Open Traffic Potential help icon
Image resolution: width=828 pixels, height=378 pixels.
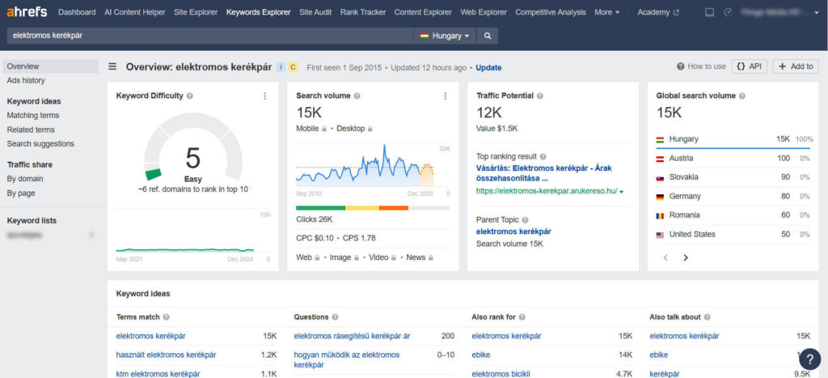(x=539, y=96)
